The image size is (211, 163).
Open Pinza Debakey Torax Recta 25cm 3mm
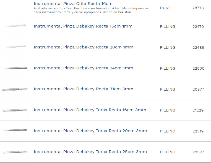pos(90,152)
